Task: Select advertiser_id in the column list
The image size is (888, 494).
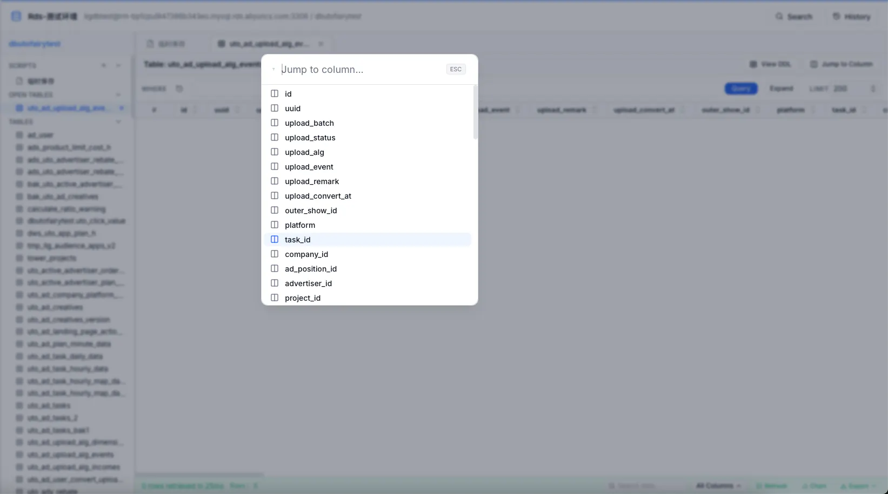Action: [368, 283]
